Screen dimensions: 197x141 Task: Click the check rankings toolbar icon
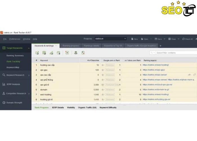click(x=37, y=53)
